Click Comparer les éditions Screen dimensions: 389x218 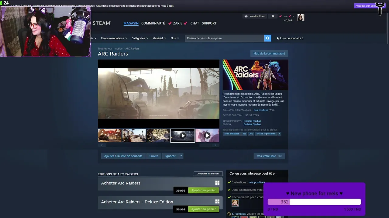click(208, 173)
